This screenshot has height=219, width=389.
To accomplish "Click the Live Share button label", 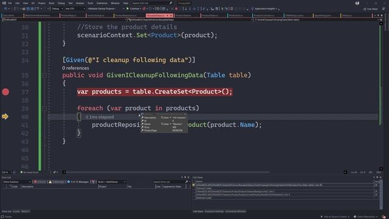I will pyautogui.click(x=373, y=9).
